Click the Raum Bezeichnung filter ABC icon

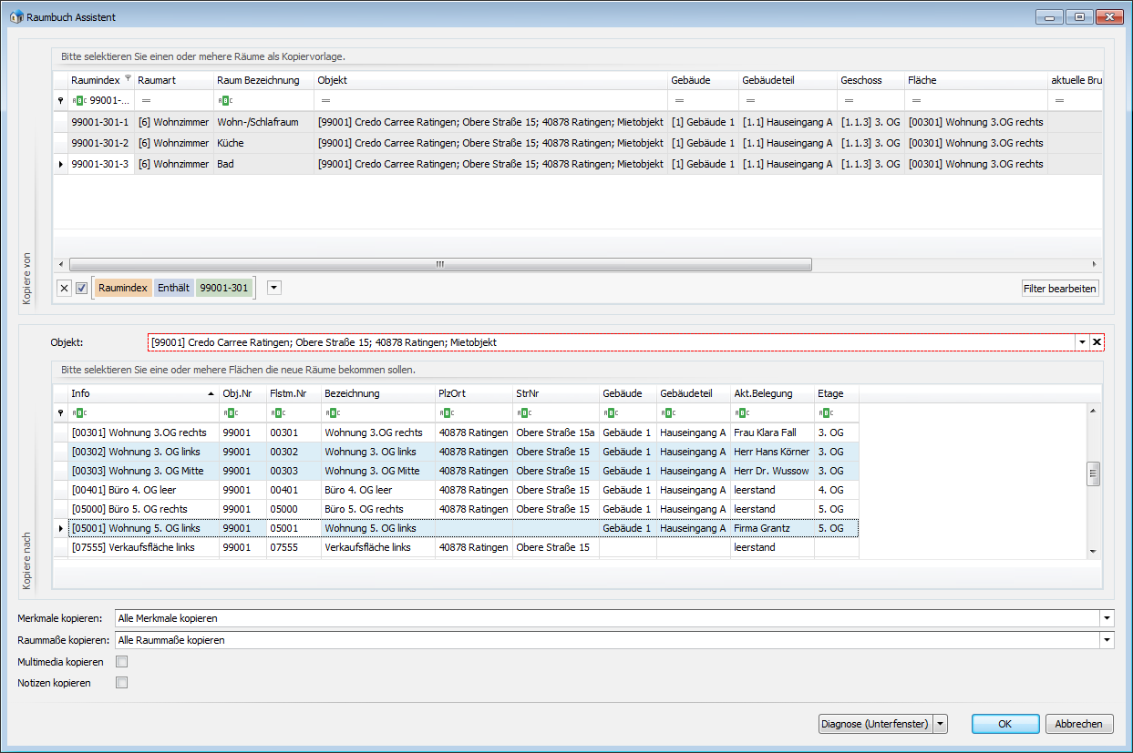coord(225,100)
